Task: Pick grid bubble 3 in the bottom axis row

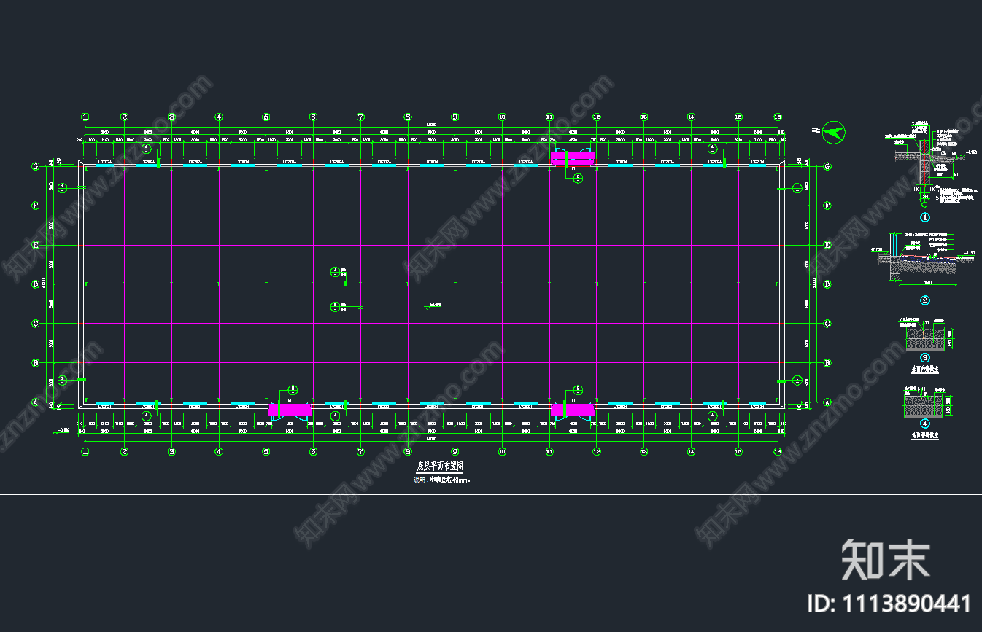Action: click(x=171, y=452)
